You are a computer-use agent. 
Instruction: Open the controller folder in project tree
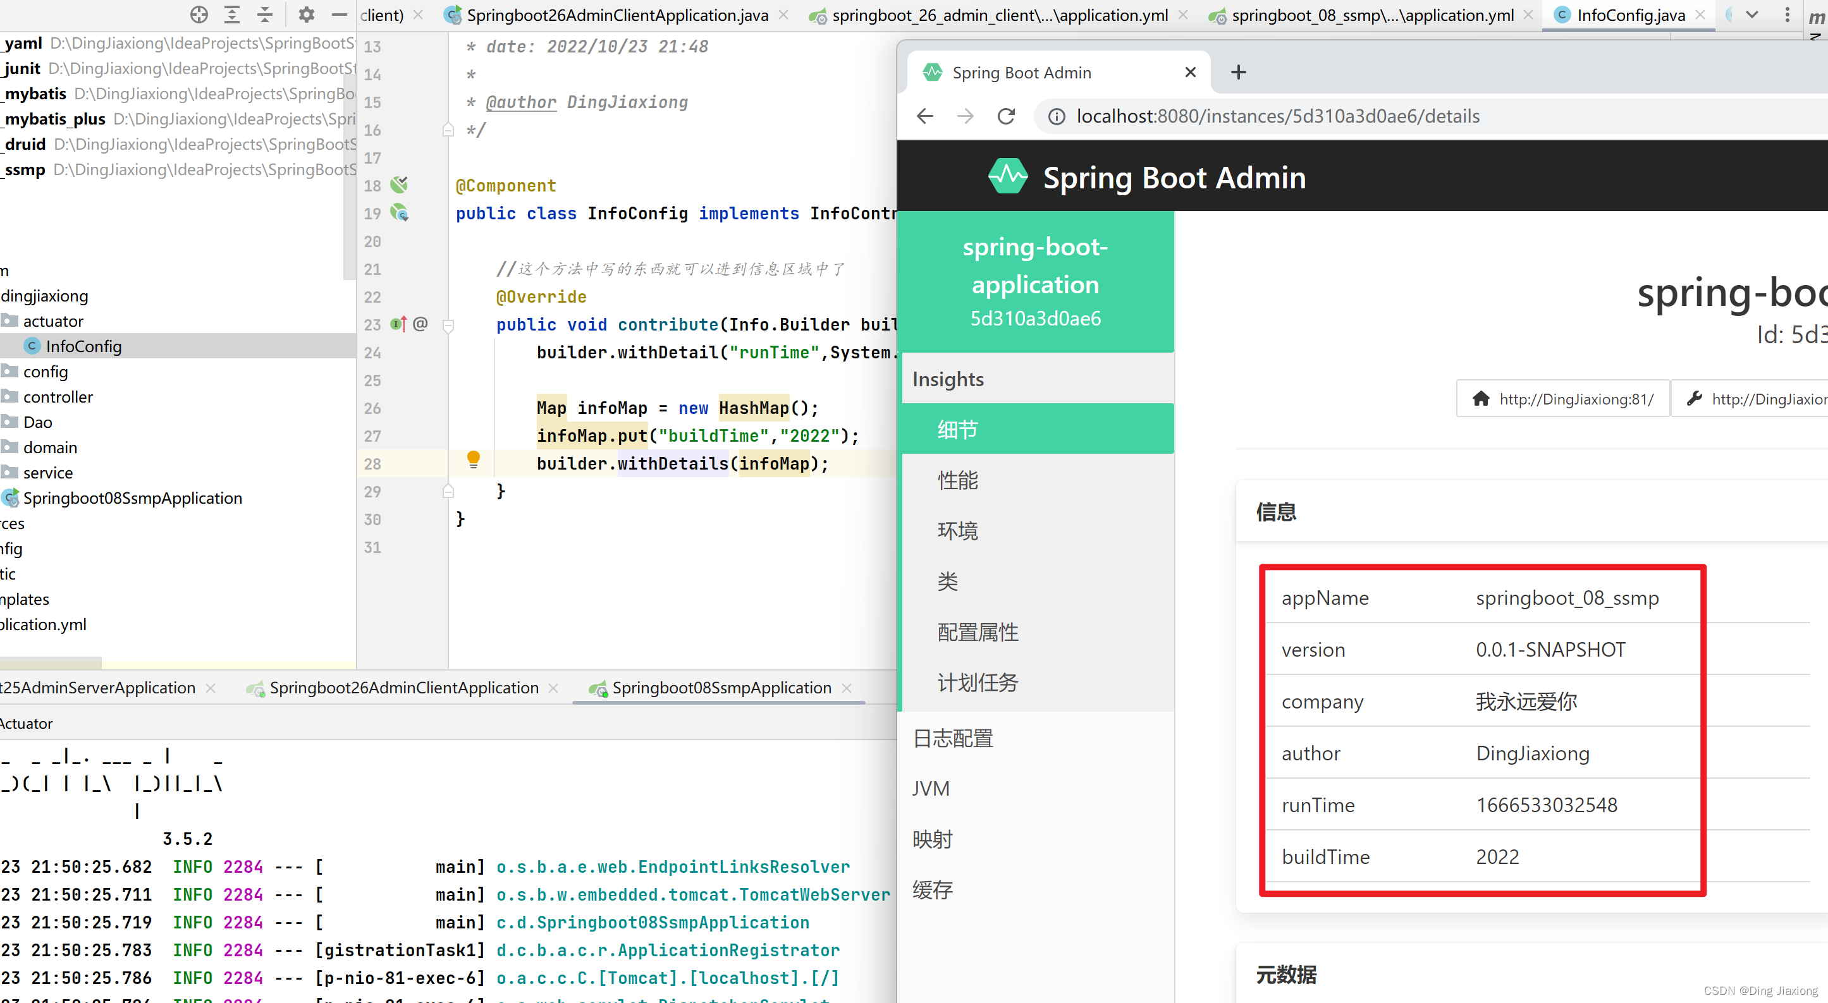[58, 398]
